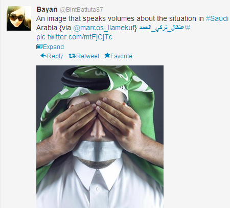Open the @marcos_llamekuf mention

[x=104, y=28]
